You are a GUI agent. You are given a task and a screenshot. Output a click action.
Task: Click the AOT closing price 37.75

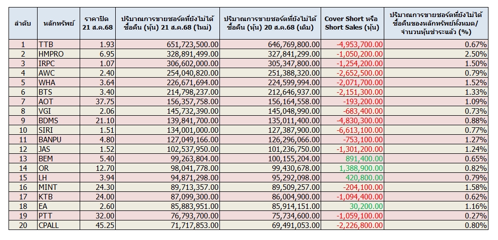point(98,102)
